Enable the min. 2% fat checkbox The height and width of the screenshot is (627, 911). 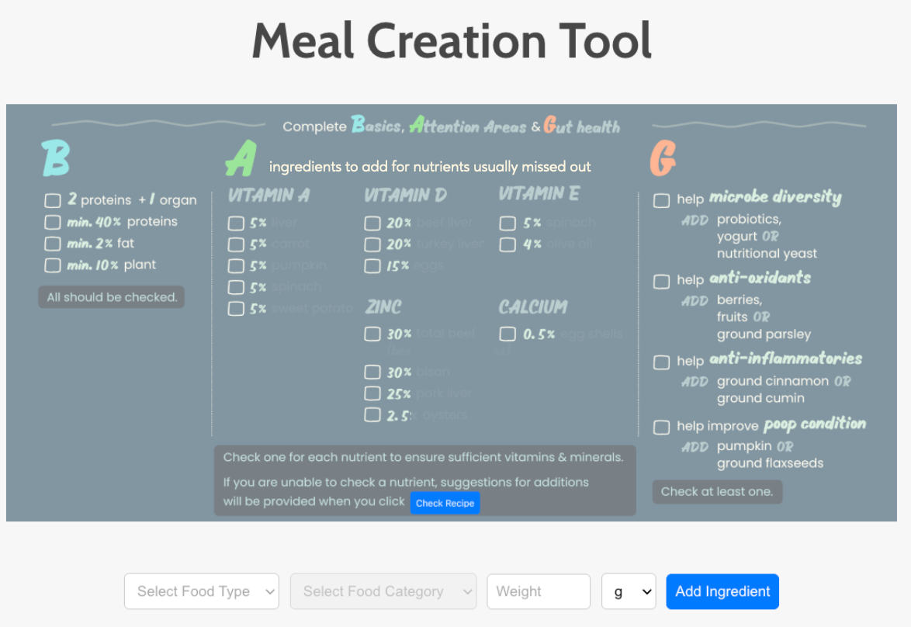tap(52, 244)
